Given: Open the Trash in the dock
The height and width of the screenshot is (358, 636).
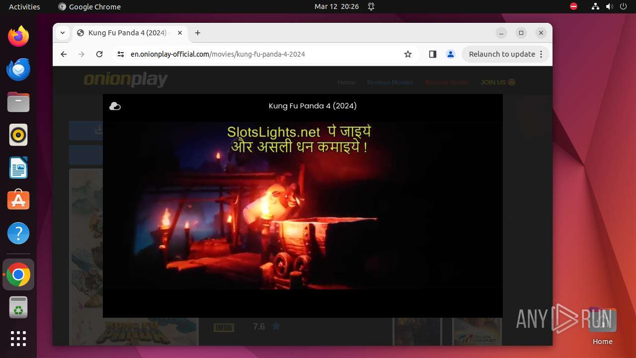Looking at the screenshot, I should coord(18,307).
